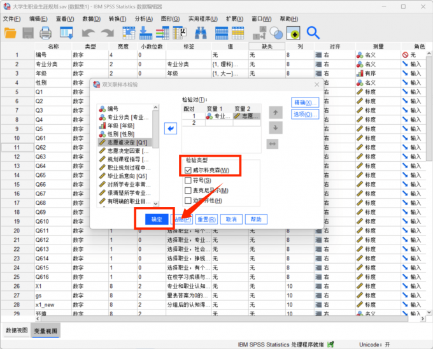Enable the 符号(S) test checkbox

[x=188, y=181]
